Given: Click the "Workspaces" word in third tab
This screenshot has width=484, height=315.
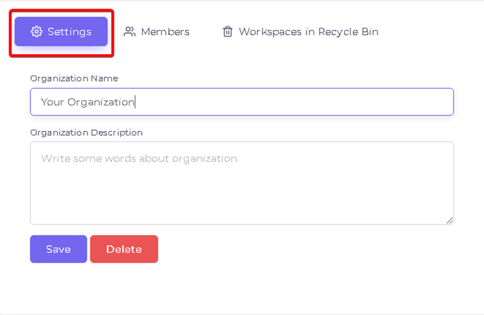Looking at the screenshot, I should [270, 32].
